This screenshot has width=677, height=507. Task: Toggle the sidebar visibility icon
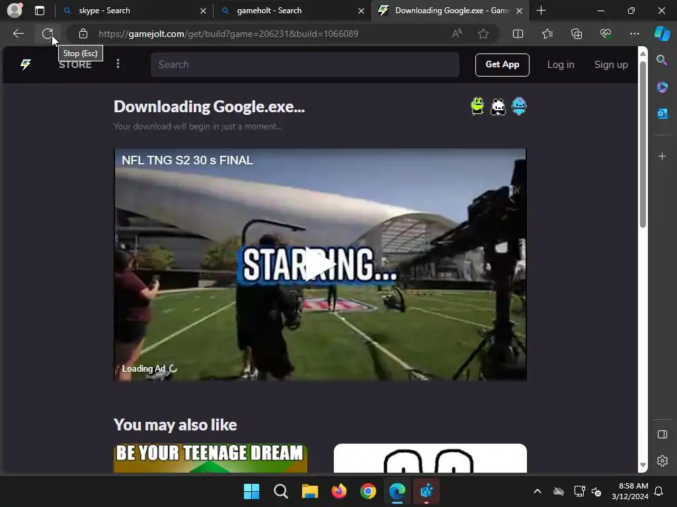coord(662,434)
